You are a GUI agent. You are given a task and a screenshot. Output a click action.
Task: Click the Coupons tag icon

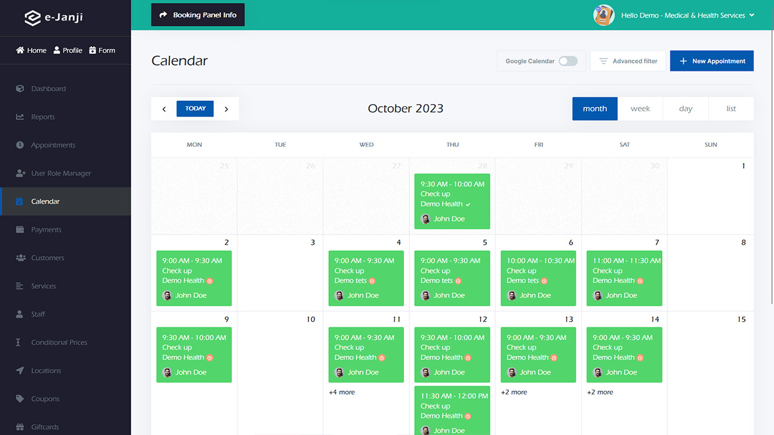click(20, 399)
